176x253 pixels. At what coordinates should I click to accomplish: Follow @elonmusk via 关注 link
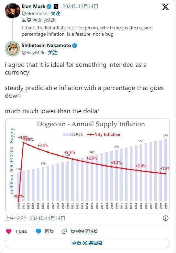point(55,14)
